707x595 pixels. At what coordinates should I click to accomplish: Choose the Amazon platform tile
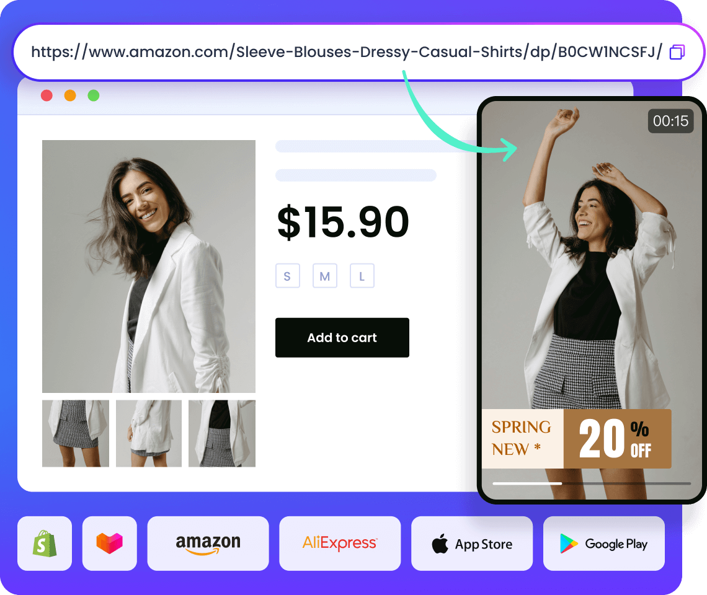208,544
